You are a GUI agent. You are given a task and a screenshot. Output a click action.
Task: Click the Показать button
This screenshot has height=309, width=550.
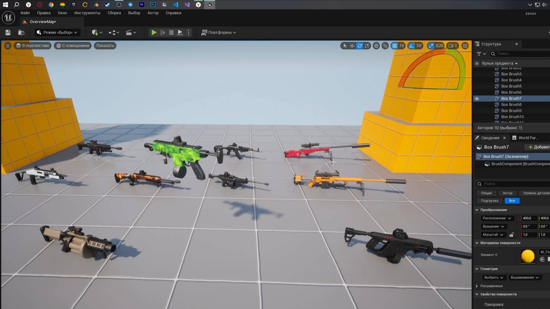click(105, 46)
